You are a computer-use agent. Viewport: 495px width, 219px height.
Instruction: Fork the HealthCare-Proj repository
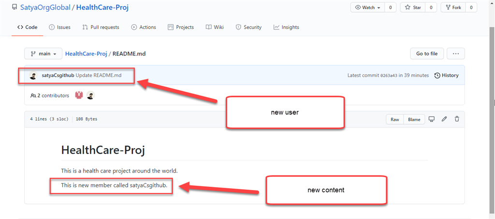pos(453,8)
